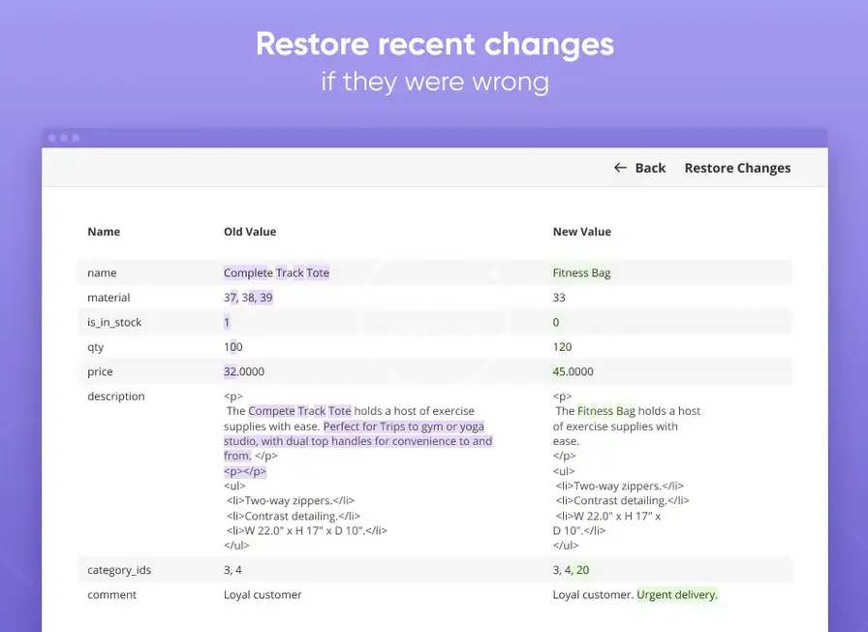Screen dimensions: 868x632
Task: Click the old material value "37, 38, 39"
Action: [248, 298]
